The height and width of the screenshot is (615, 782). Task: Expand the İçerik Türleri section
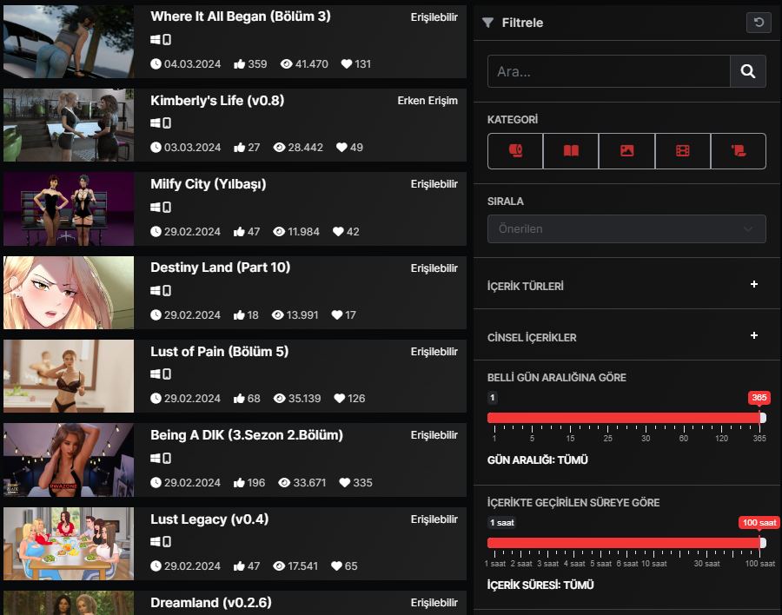point(754,284)
